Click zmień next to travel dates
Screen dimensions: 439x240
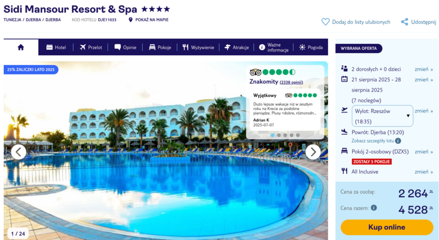pos(424,79)
